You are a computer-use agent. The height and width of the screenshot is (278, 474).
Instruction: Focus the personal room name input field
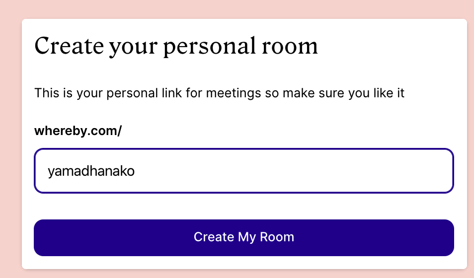[243, 171]
